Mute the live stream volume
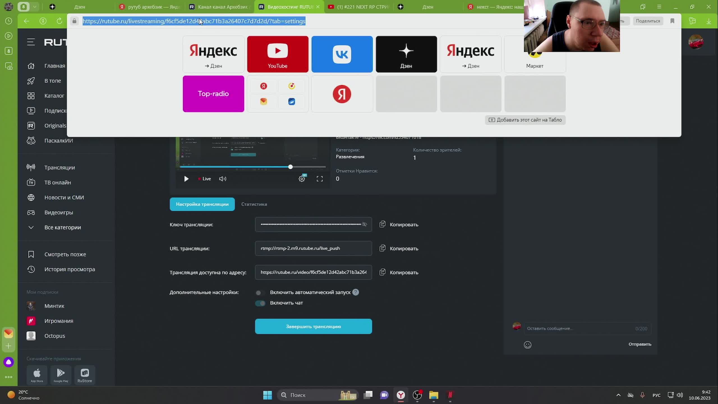718x404 pixels. (x=222, y=179)
